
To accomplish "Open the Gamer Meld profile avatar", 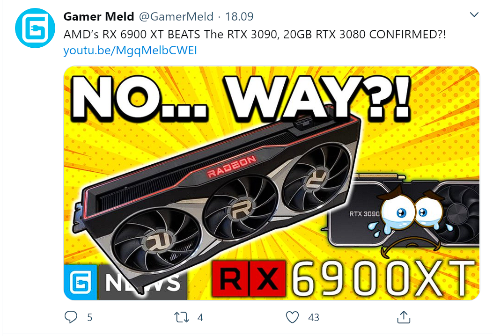I will pos(35,28).
